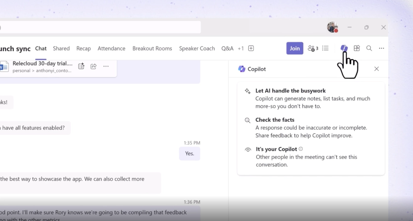
Task: Click the search magnifier icon
Action: click(x=369, y=48)
